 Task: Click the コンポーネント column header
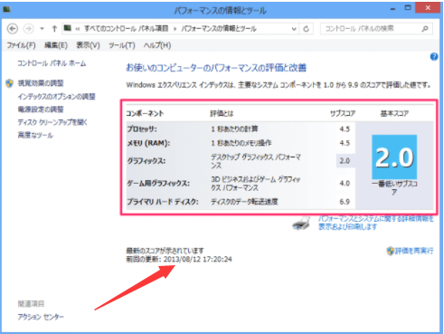coord(145,114)
